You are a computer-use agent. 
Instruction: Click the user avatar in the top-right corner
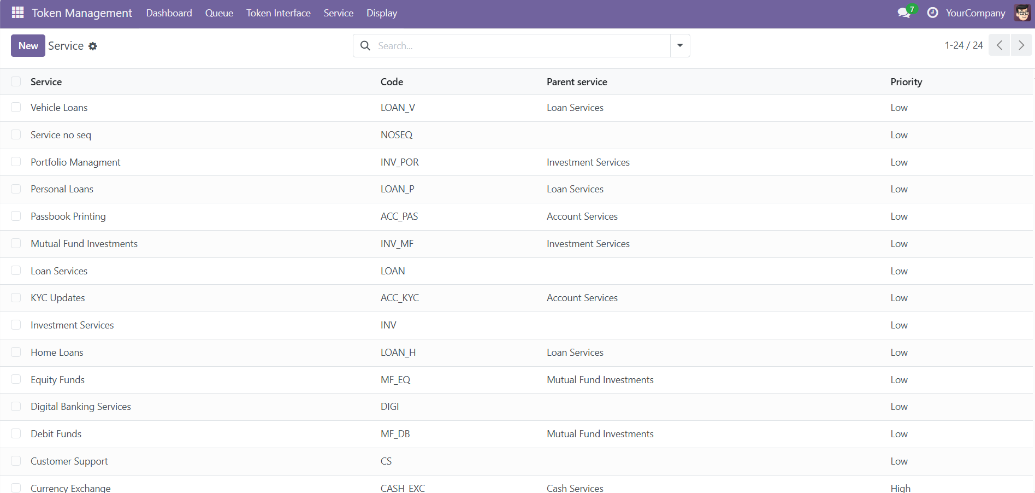[x=1022, y=12]
